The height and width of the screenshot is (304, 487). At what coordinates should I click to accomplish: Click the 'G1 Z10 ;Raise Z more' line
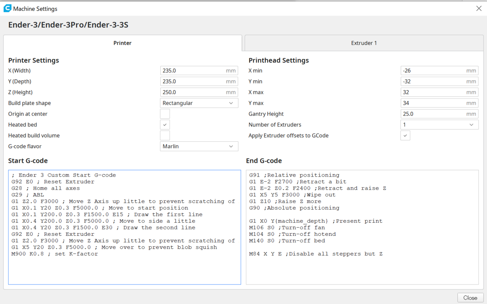(285, 201)
